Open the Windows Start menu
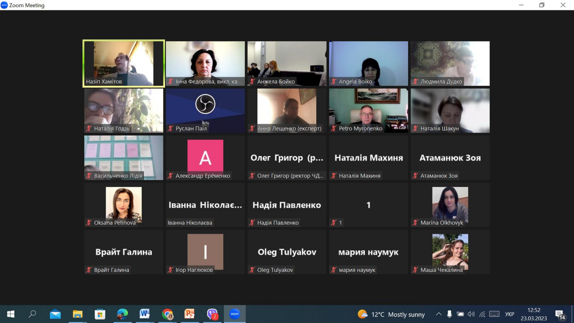 click(10, 314)
